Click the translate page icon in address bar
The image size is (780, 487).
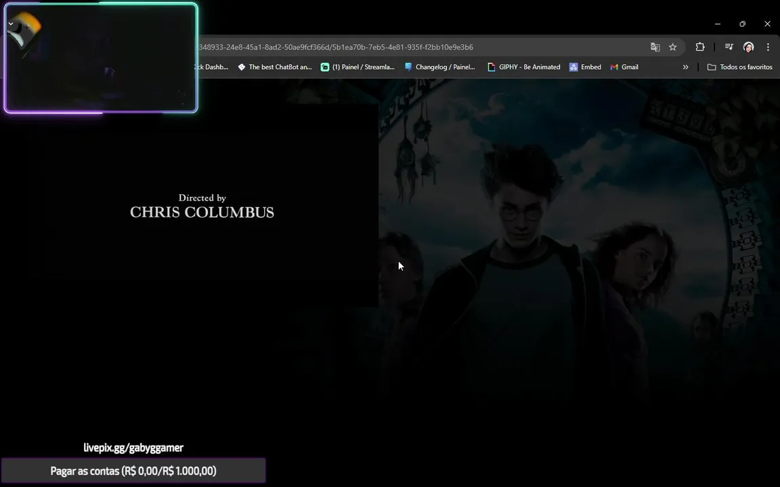click(x=655, y=47)
